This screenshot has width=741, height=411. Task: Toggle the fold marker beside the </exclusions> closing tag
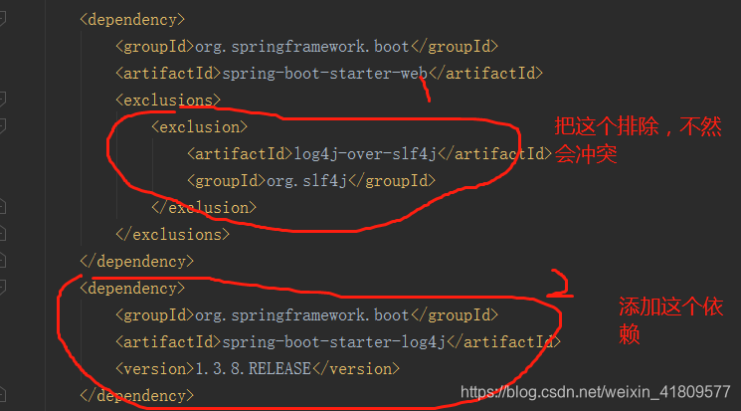[2, 234]
